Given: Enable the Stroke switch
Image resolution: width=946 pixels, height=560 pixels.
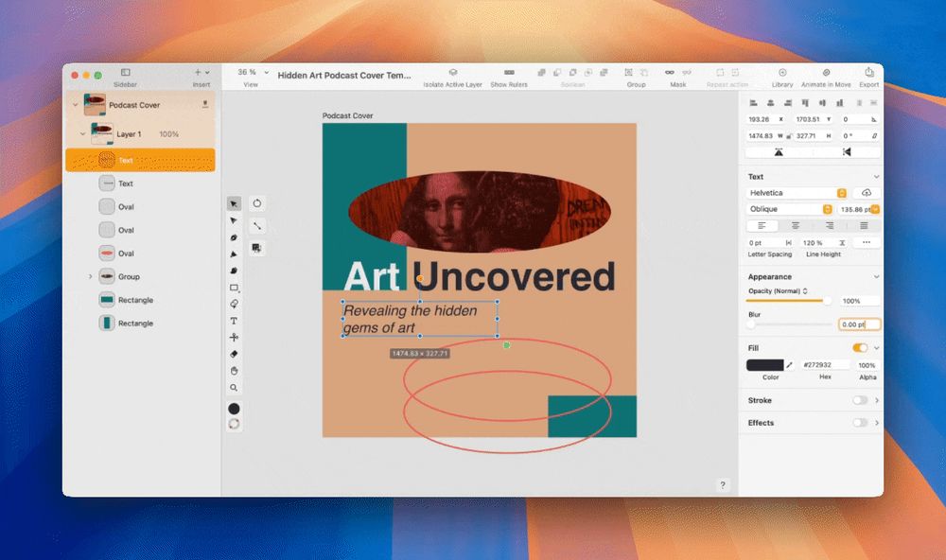Looking at the screenshot, I should pos(860,400).
